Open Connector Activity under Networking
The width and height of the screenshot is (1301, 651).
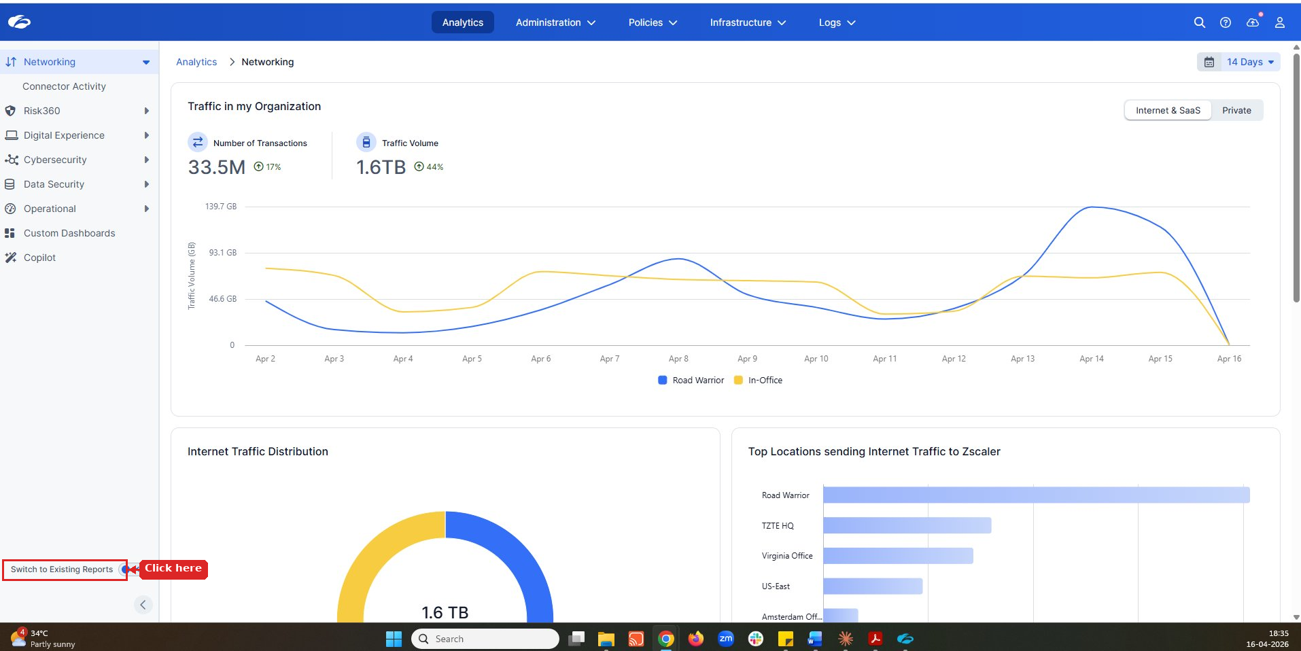(64, 86)
